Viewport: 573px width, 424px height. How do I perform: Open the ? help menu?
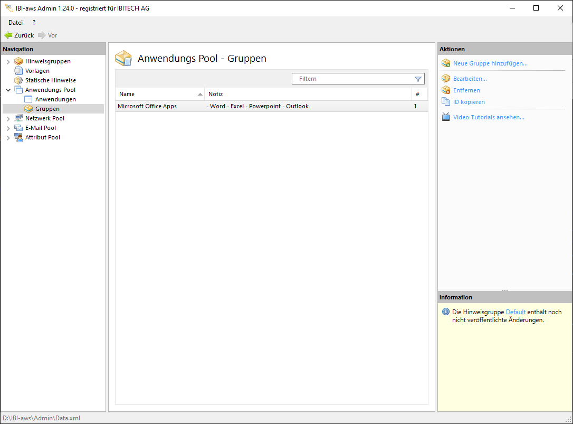click(34, 23)
